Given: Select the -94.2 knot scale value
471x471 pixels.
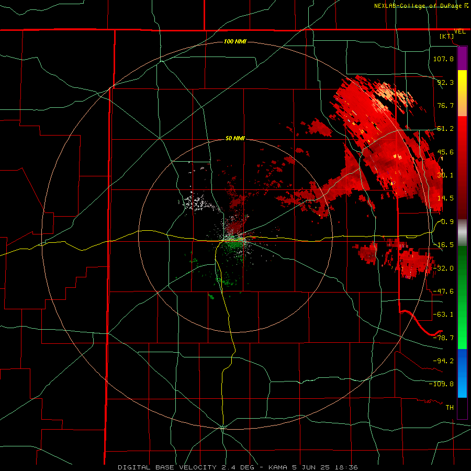Looking at the screenshot, I should 443,361.
